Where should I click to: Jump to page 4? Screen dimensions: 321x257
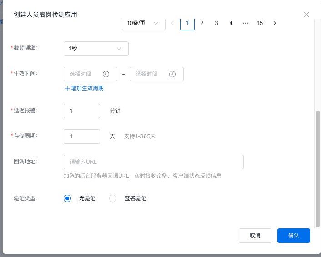pos(231,23)
